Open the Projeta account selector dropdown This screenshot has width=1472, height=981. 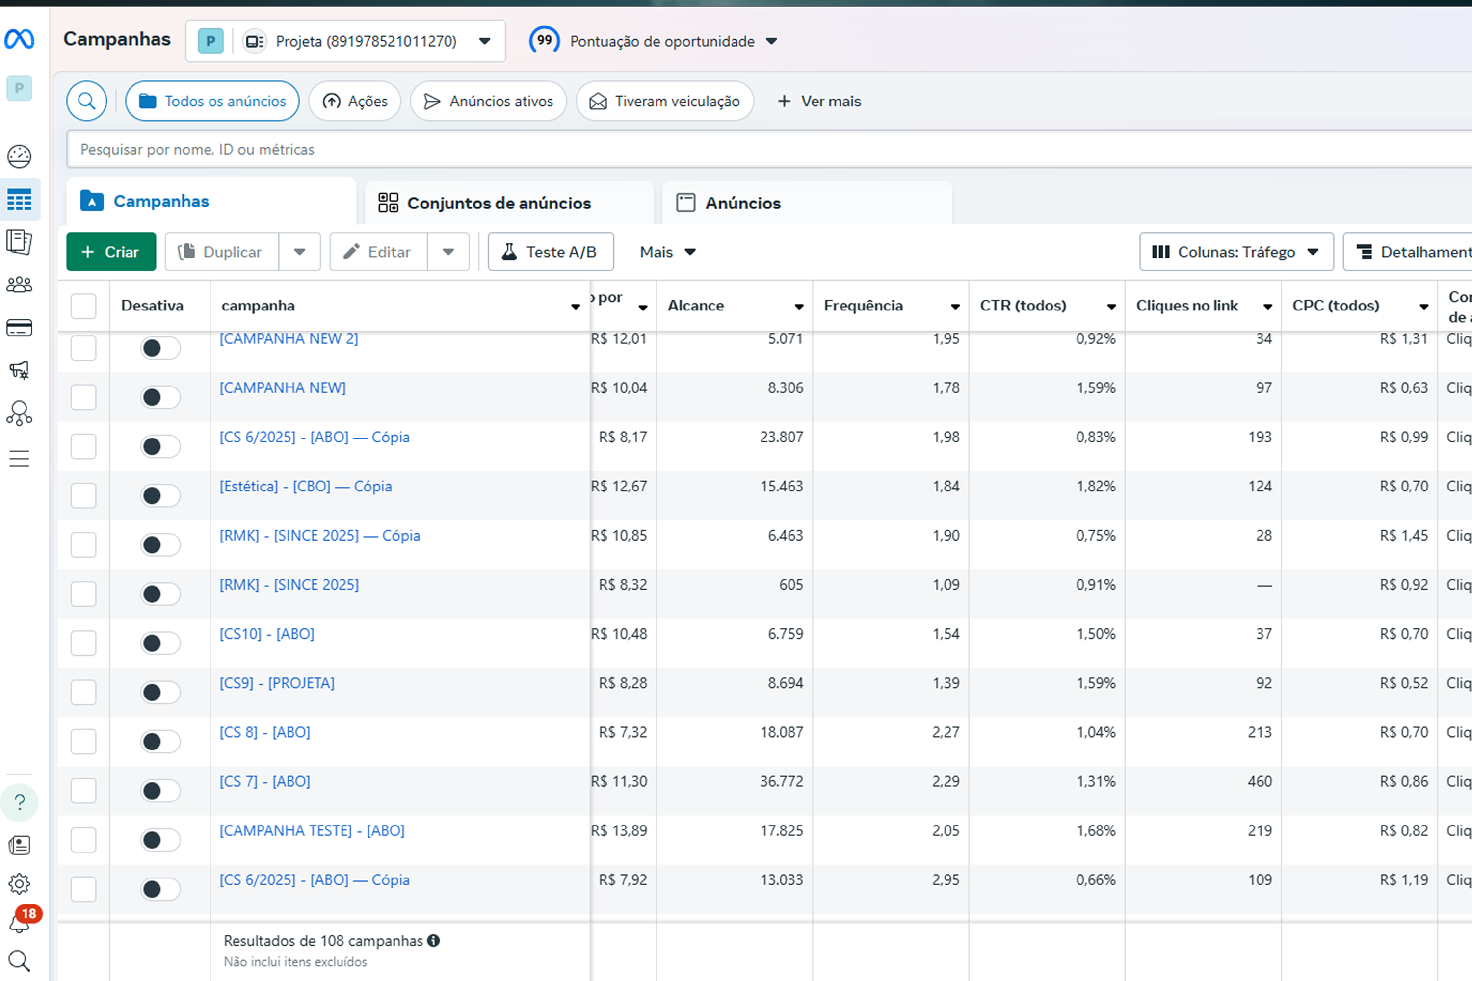[x=345, y=41]
